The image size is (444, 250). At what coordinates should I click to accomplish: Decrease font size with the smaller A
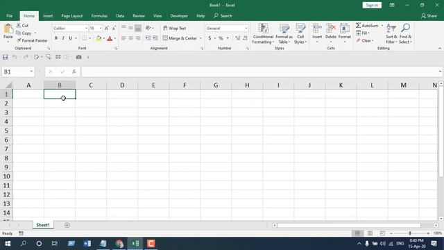[x=114, y=28]
